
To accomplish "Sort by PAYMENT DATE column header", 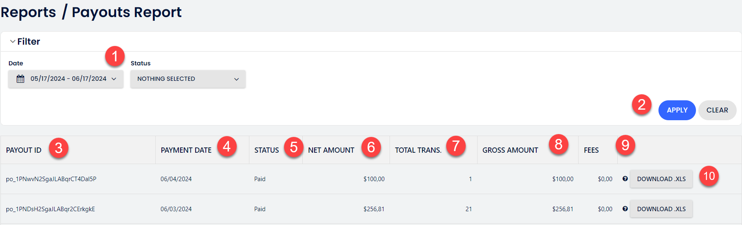I will point(186,150).
